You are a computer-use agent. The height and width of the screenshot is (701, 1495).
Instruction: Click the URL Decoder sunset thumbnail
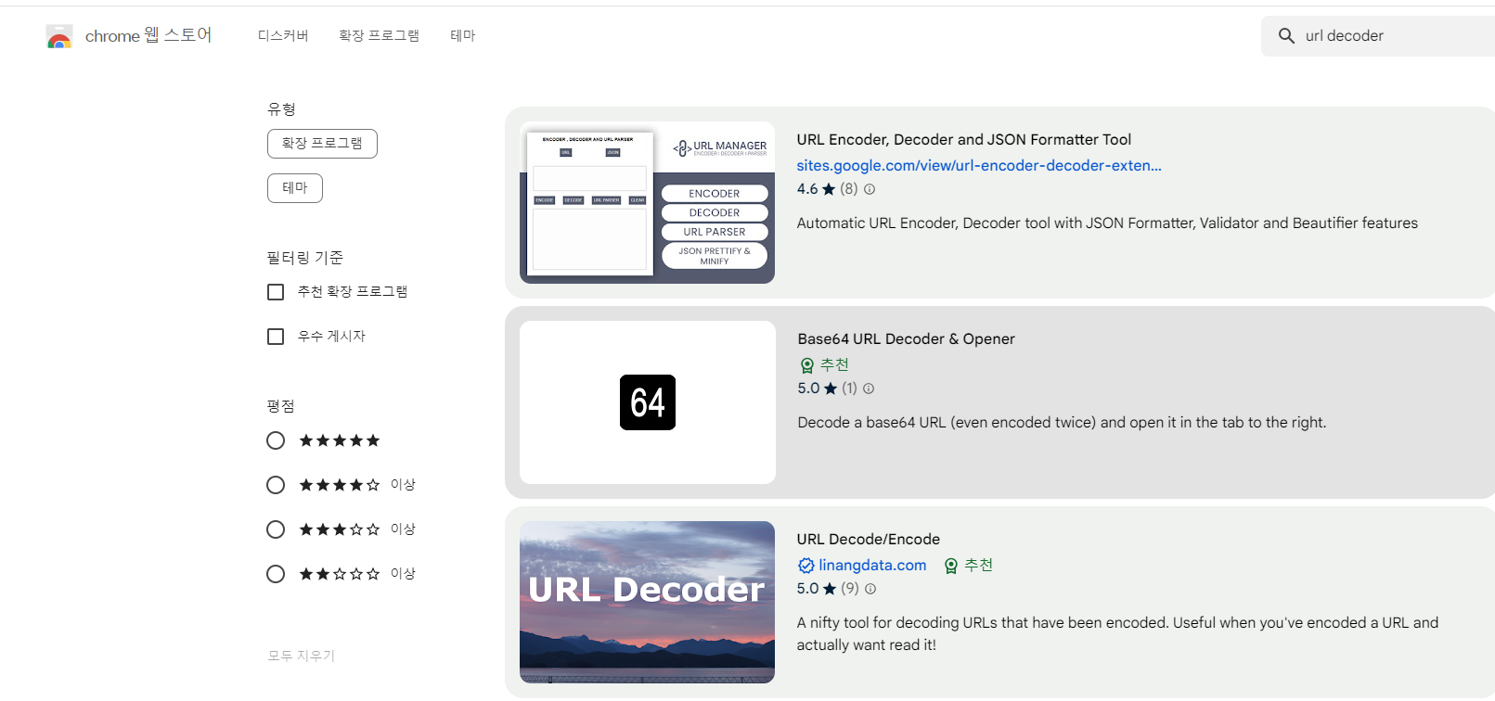[648, 602]
